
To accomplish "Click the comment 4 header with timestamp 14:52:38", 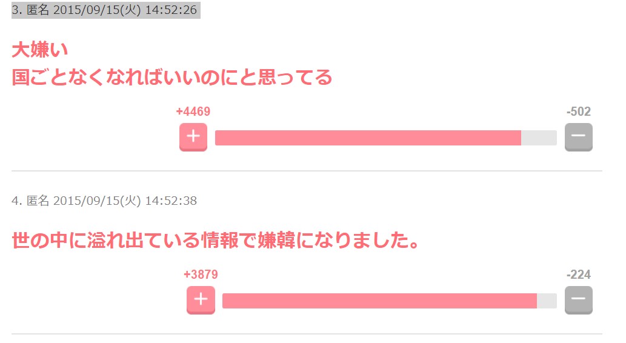I will point(104,201).
